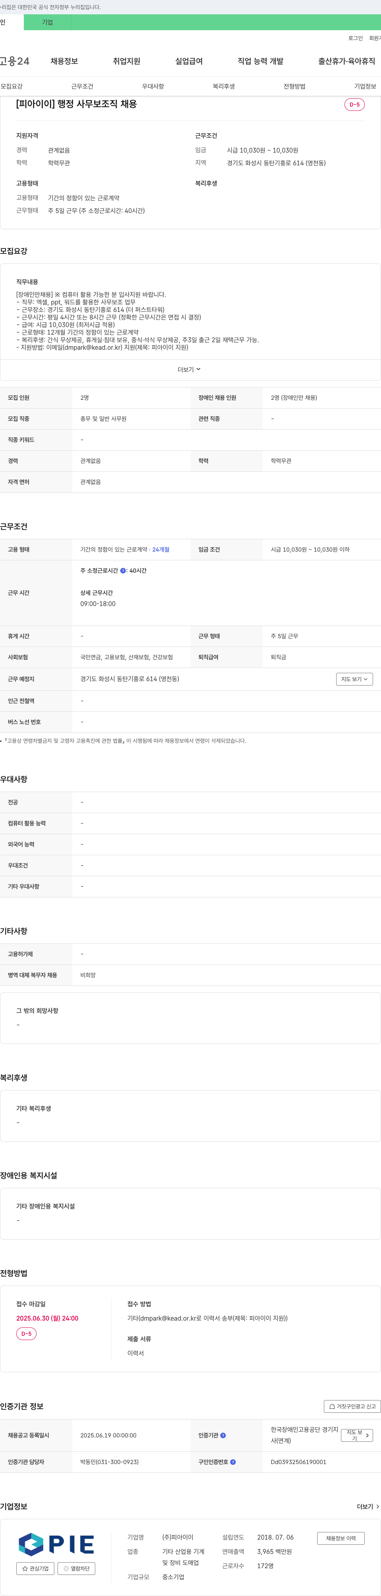Viewport: 381px width, 1596px height.
Task: Select 시급 10,030원 ~ 10,030원 이하 wage
Action: click(310, 550)
